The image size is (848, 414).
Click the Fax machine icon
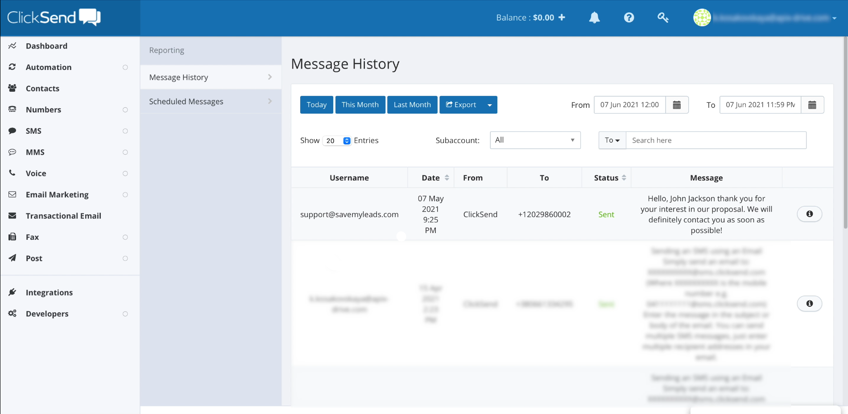click(x=12, y=237)
